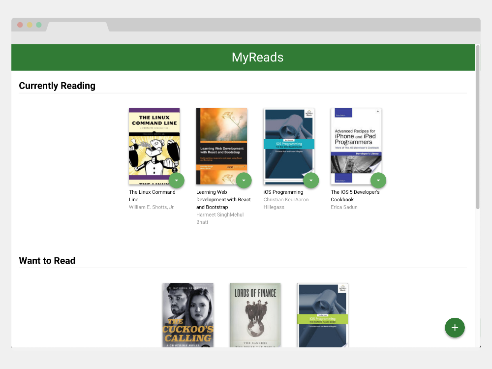This screenshot has width=492, height=369.
Task: Click author text "Christian KeurAaron Hillegass"
Action: tap(286, 203)
